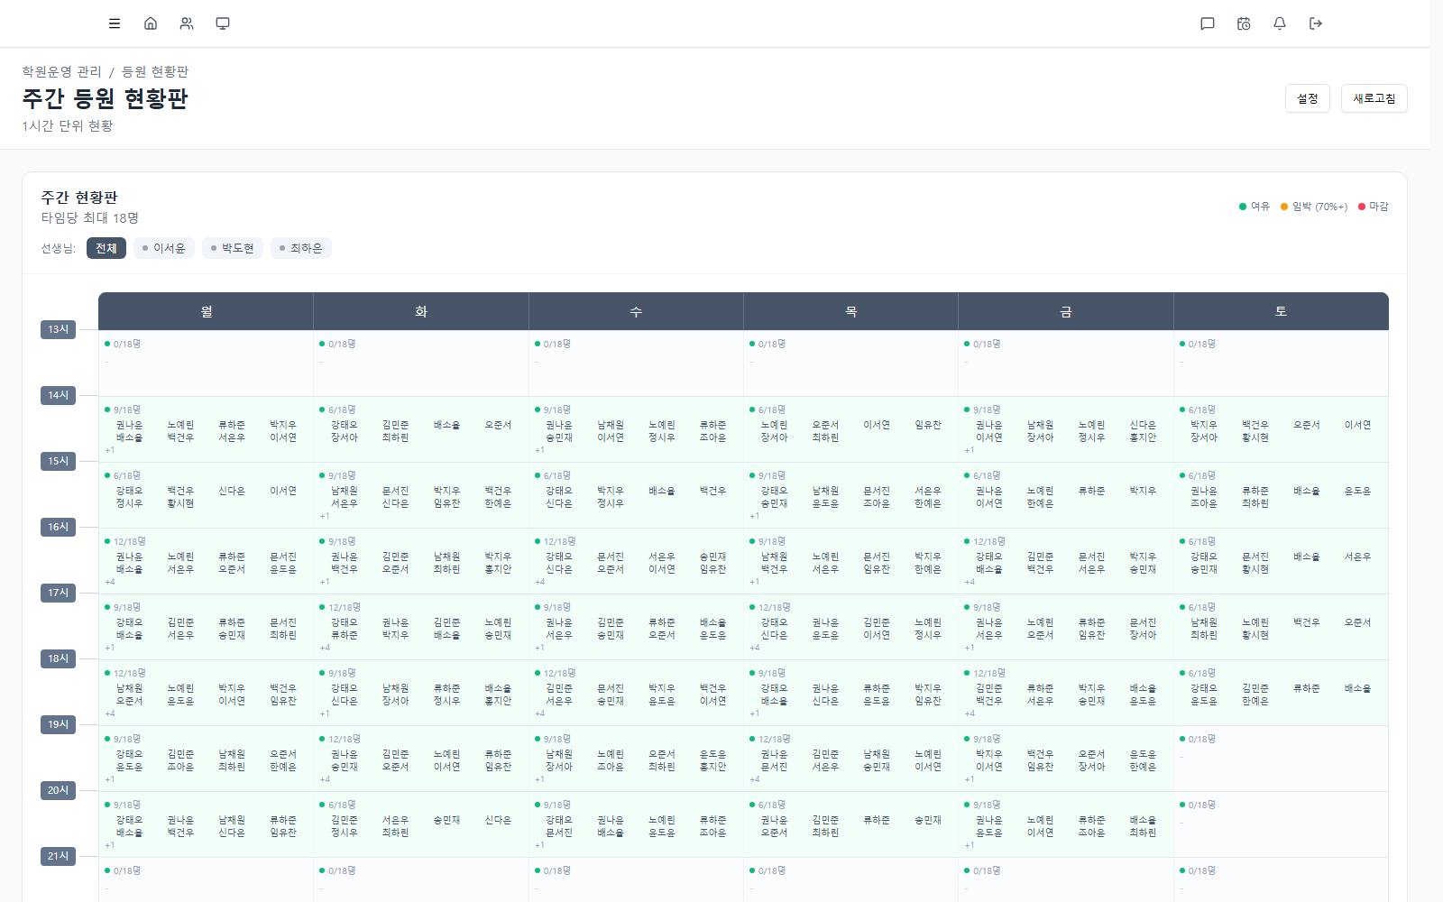The height and width of the screenshot is (902, 1443).
Task: Select the 13시 time label
Action: (x=59, y=329)
